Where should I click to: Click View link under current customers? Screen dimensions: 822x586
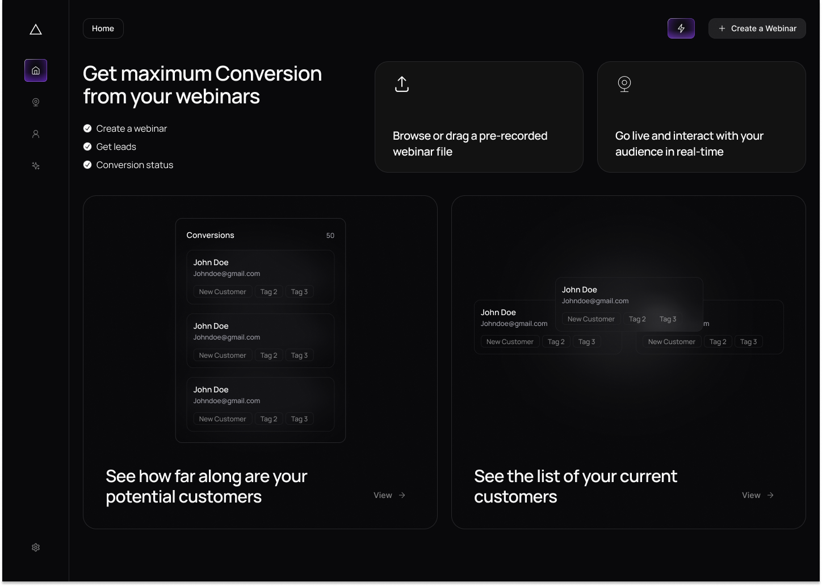click(x=758, y=495)
